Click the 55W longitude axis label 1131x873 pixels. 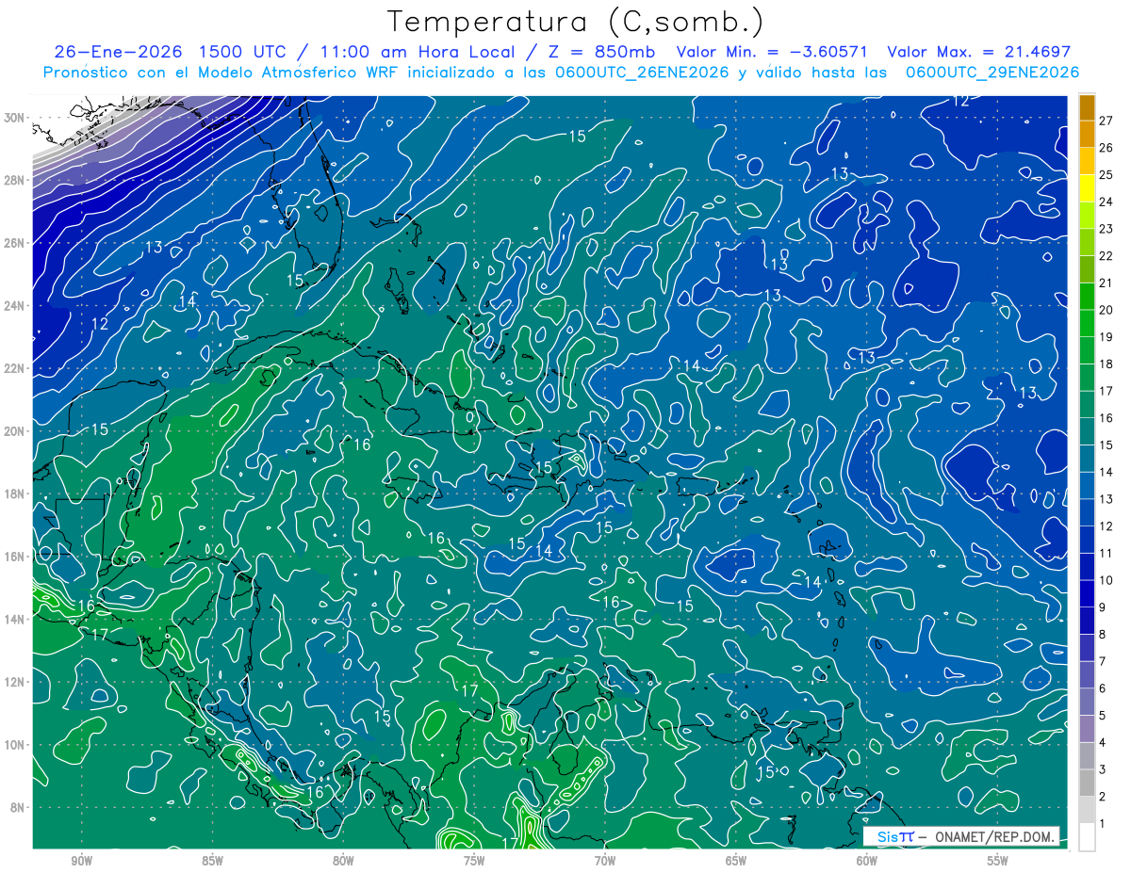[x=998, y=861]
